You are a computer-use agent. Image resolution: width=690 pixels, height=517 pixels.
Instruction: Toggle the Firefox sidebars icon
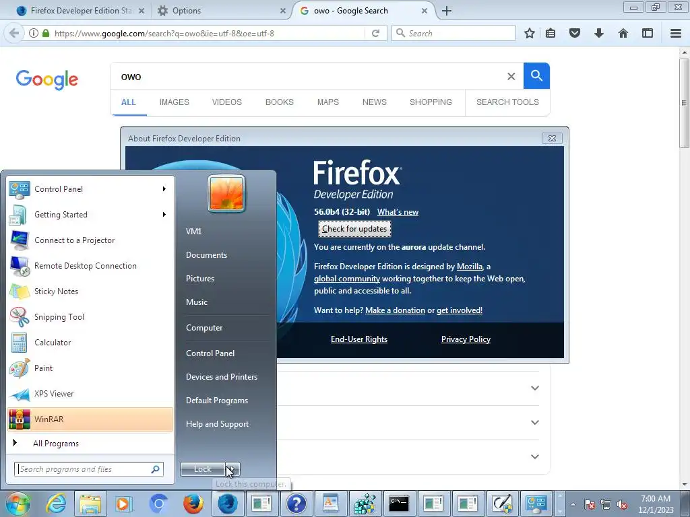coord(648,33)
